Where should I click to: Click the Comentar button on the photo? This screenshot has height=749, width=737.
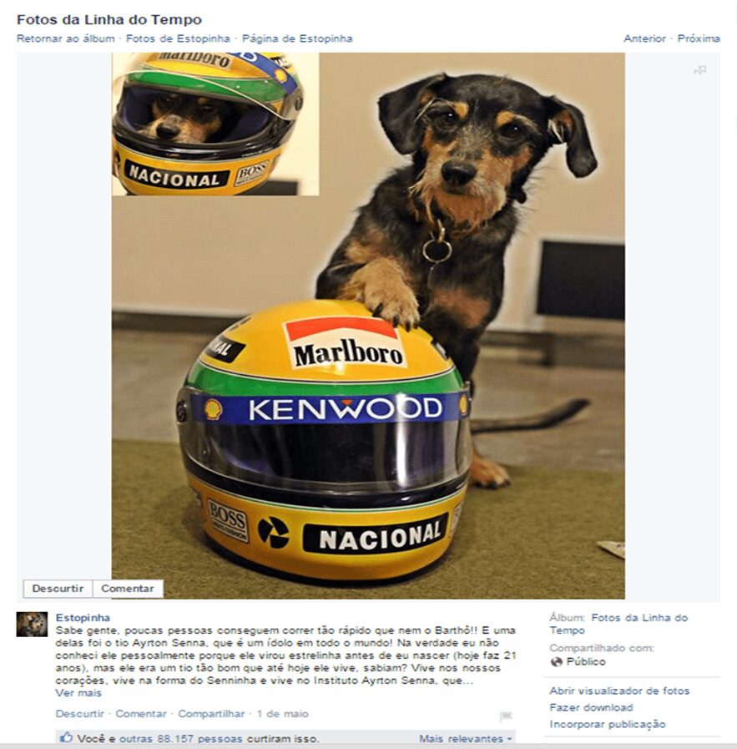point(128,589)
